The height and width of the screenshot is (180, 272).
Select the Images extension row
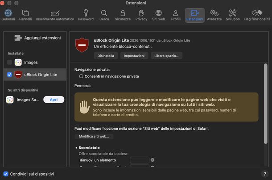tap(35, 62)
